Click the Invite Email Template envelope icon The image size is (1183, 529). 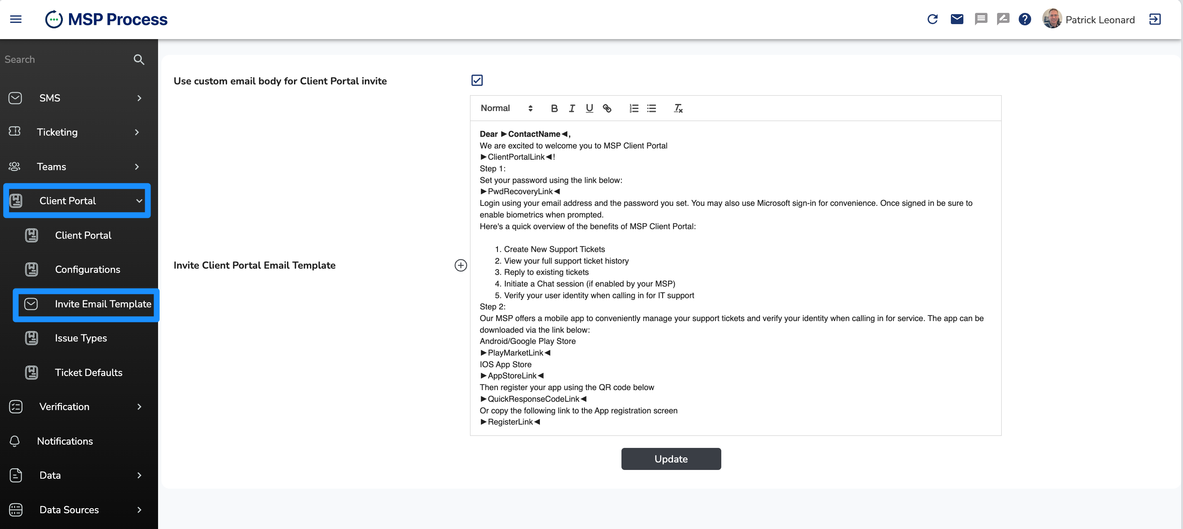click(x=31, y=304)
